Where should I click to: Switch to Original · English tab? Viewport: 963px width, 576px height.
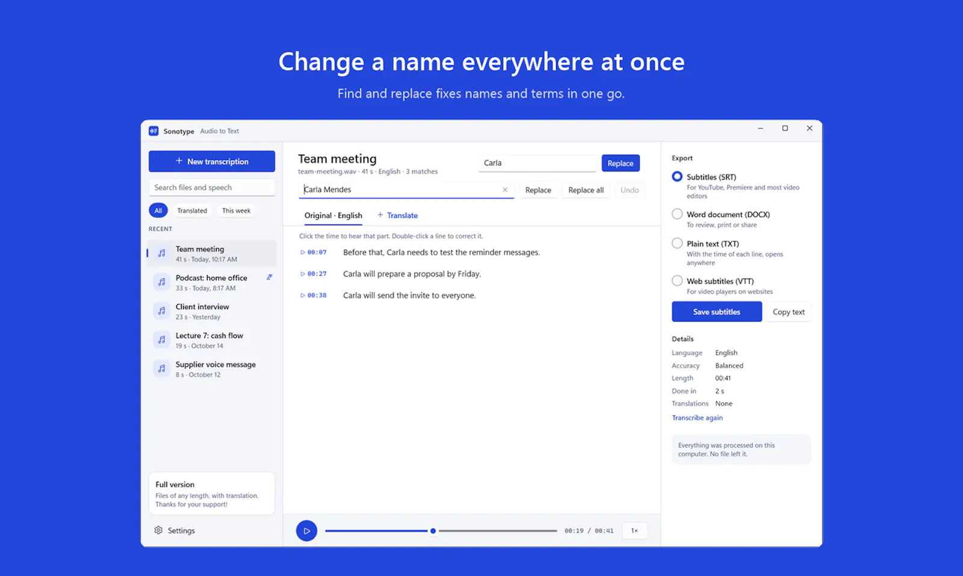(333, 215)
